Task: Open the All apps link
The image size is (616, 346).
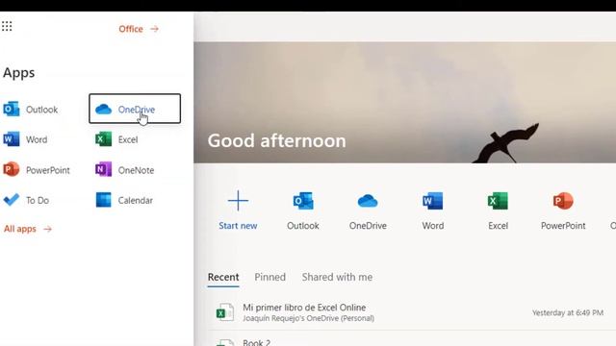Action: tap(28, 229)
